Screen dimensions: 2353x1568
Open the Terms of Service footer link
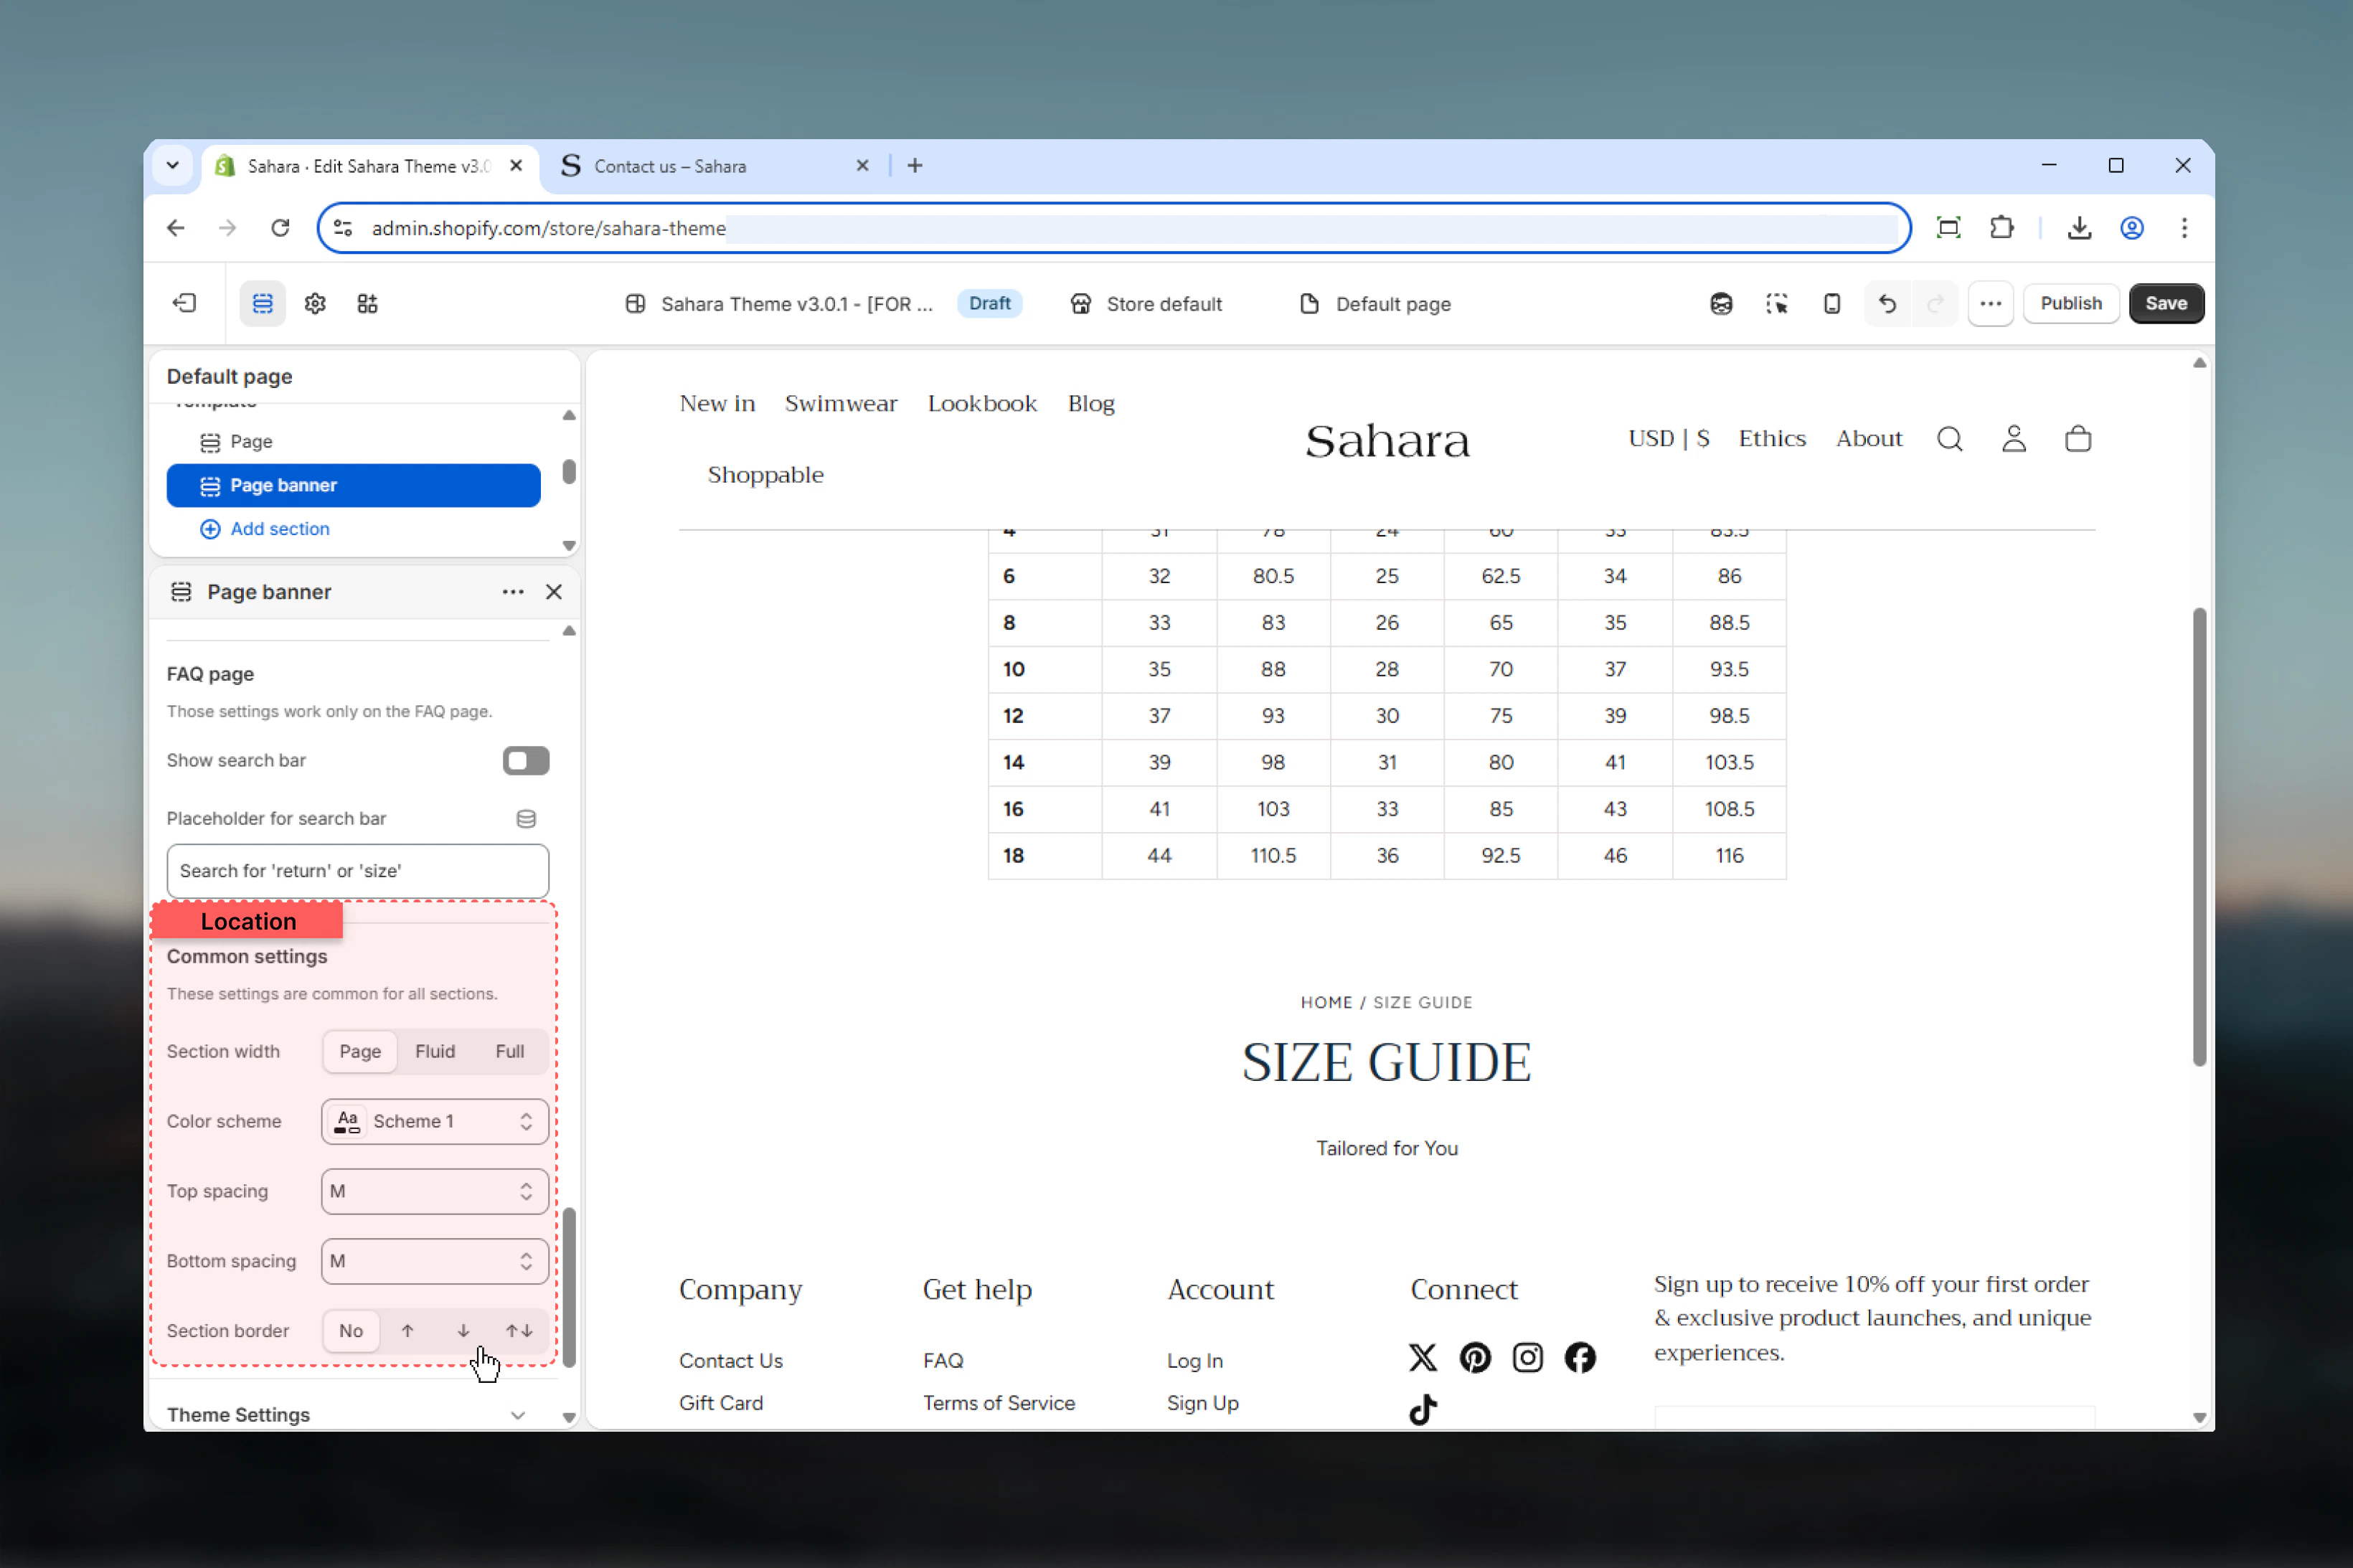point(999,1403)
